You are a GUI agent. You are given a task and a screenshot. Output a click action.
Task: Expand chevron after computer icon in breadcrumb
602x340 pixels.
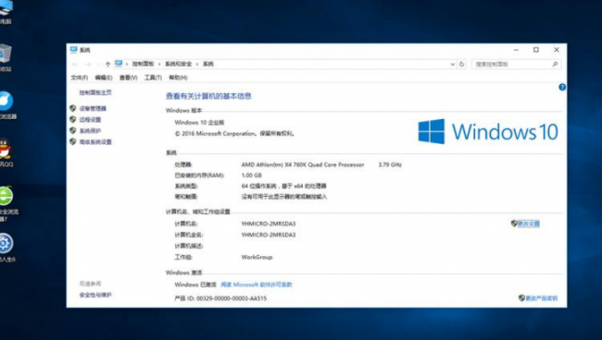coord(127,64)
